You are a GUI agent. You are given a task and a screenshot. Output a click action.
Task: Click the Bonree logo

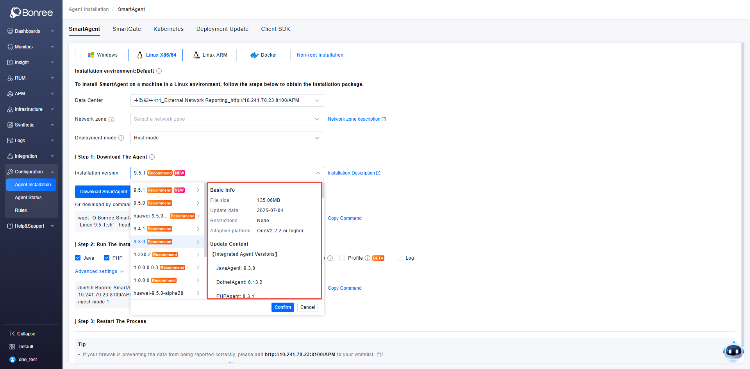[x=31, y=12]
